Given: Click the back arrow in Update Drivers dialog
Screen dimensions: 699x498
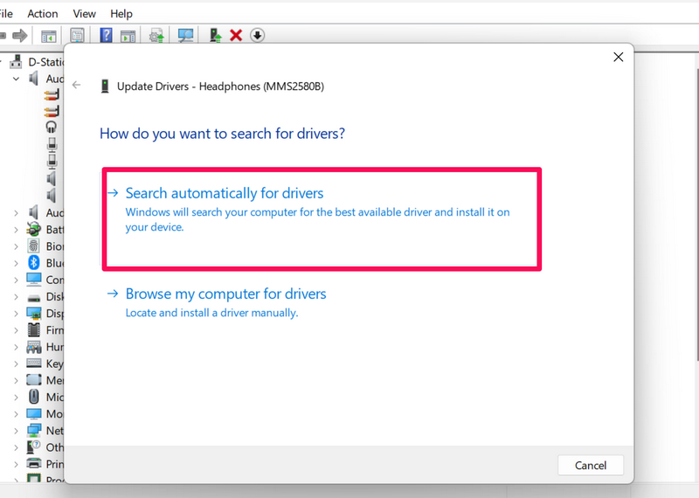Looking at the screenshot, I should (77, 86).
